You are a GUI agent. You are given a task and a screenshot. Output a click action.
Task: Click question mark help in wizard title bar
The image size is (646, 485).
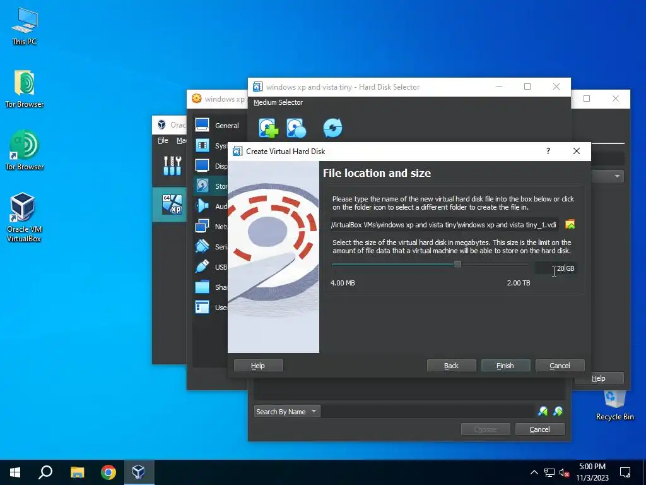click(x=548, y=151)
